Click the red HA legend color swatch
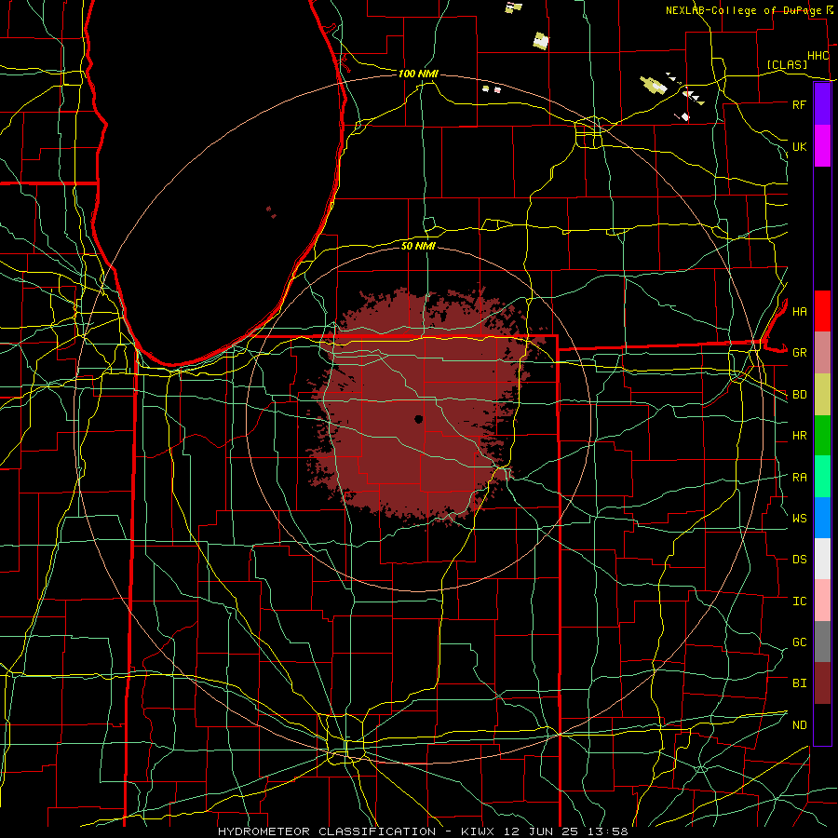838x838 pixels. pos(822,311)
